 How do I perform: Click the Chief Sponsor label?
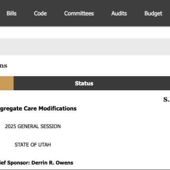pyautogui.click(x=15, y=163)
